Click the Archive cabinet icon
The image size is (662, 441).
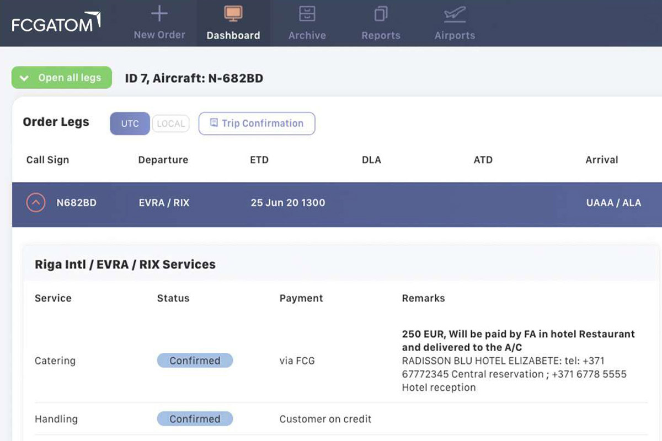[307, 13]
